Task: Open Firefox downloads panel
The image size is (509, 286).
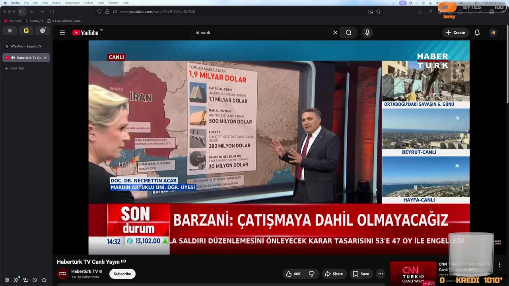Action: [420, 12]
